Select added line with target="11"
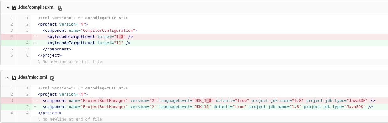The height and width of the screenshot is (123, 388). coord(210,43)
